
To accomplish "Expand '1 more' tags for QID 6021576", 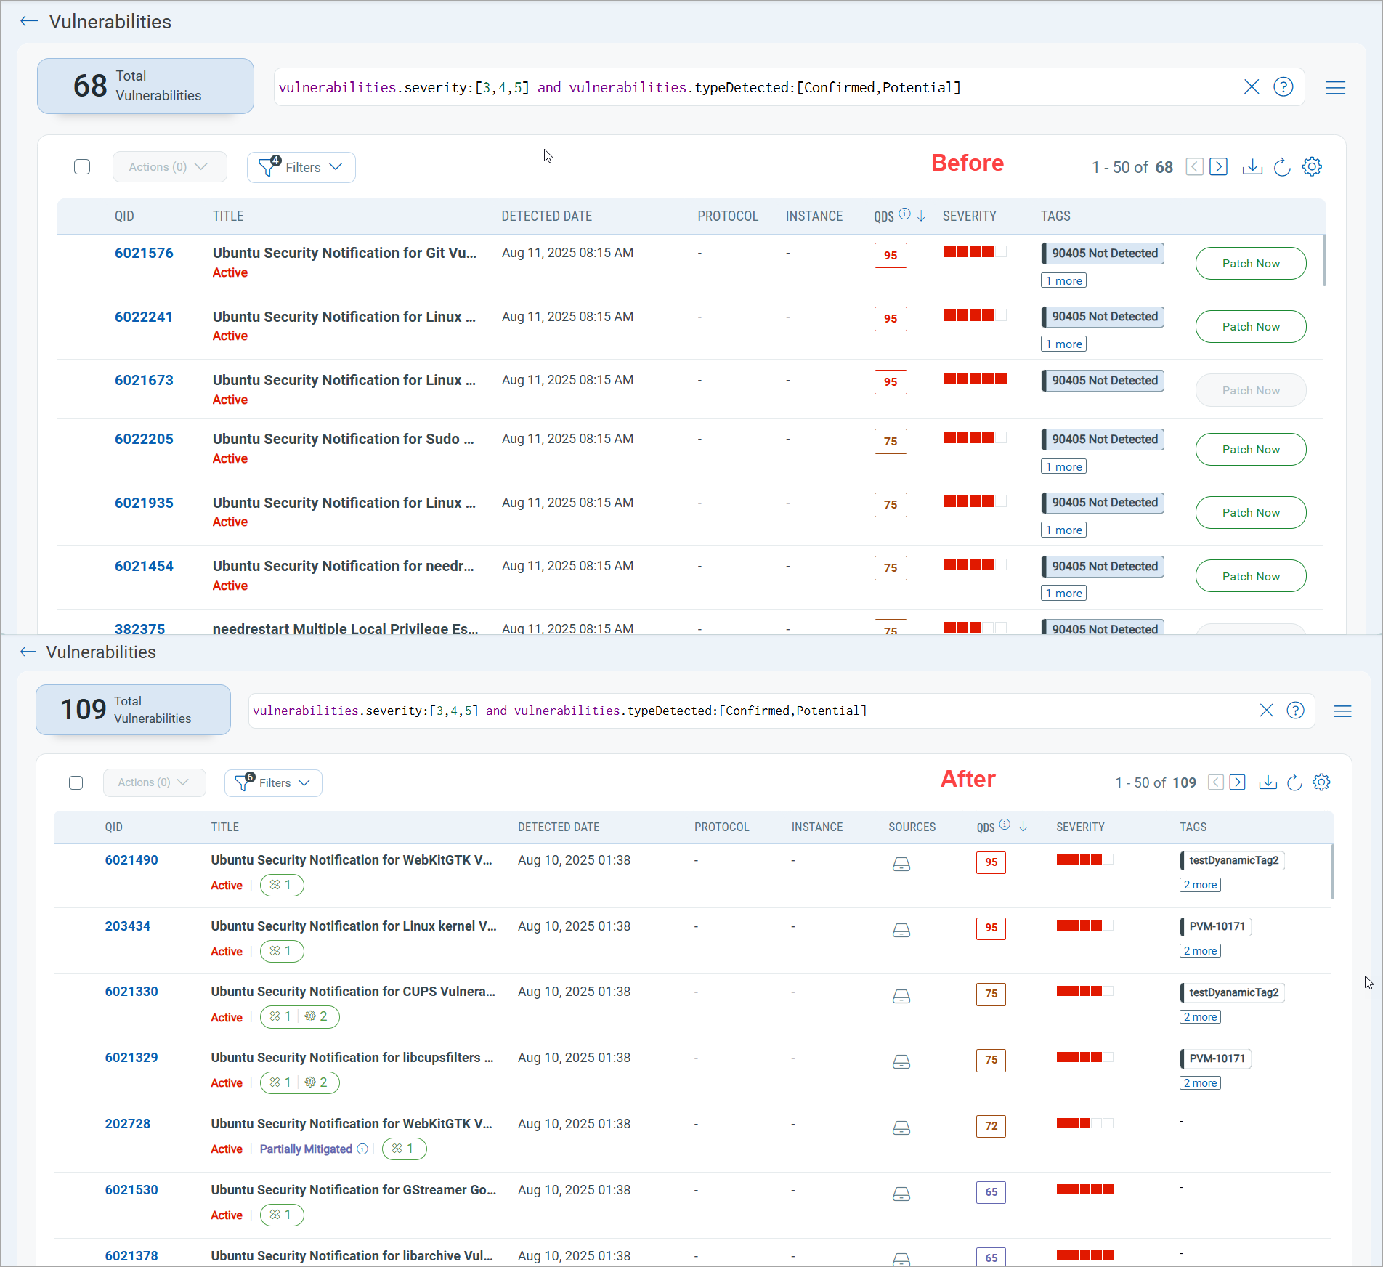I will [x=1063, y=280].
